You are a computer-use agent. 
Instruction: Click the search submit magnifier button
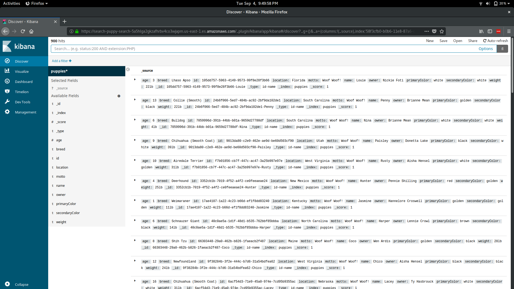tap(502, 49)
